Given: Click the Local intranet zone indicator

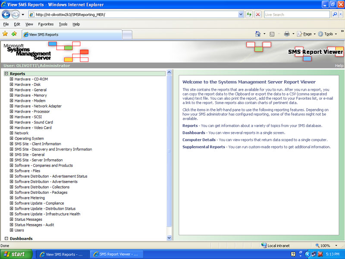Looking at the screenshot, I should pos(276,246).
